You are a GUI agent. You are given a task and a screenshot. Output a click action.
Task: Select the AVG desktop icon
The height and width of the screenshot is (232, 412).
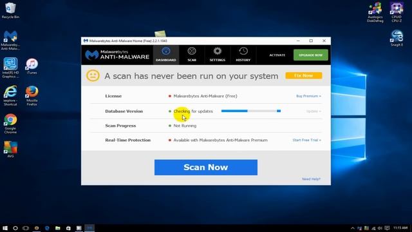pyautogui.click(x=10, y=149)
